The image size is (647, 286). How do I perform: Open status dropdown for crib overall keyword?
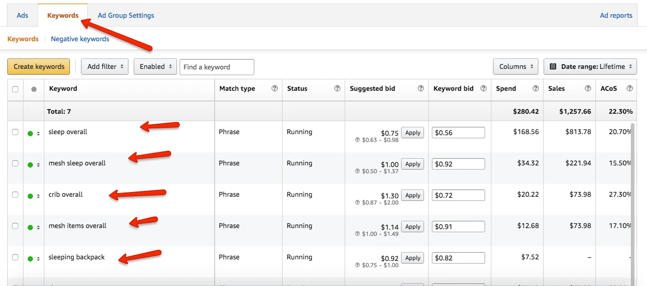34,196
